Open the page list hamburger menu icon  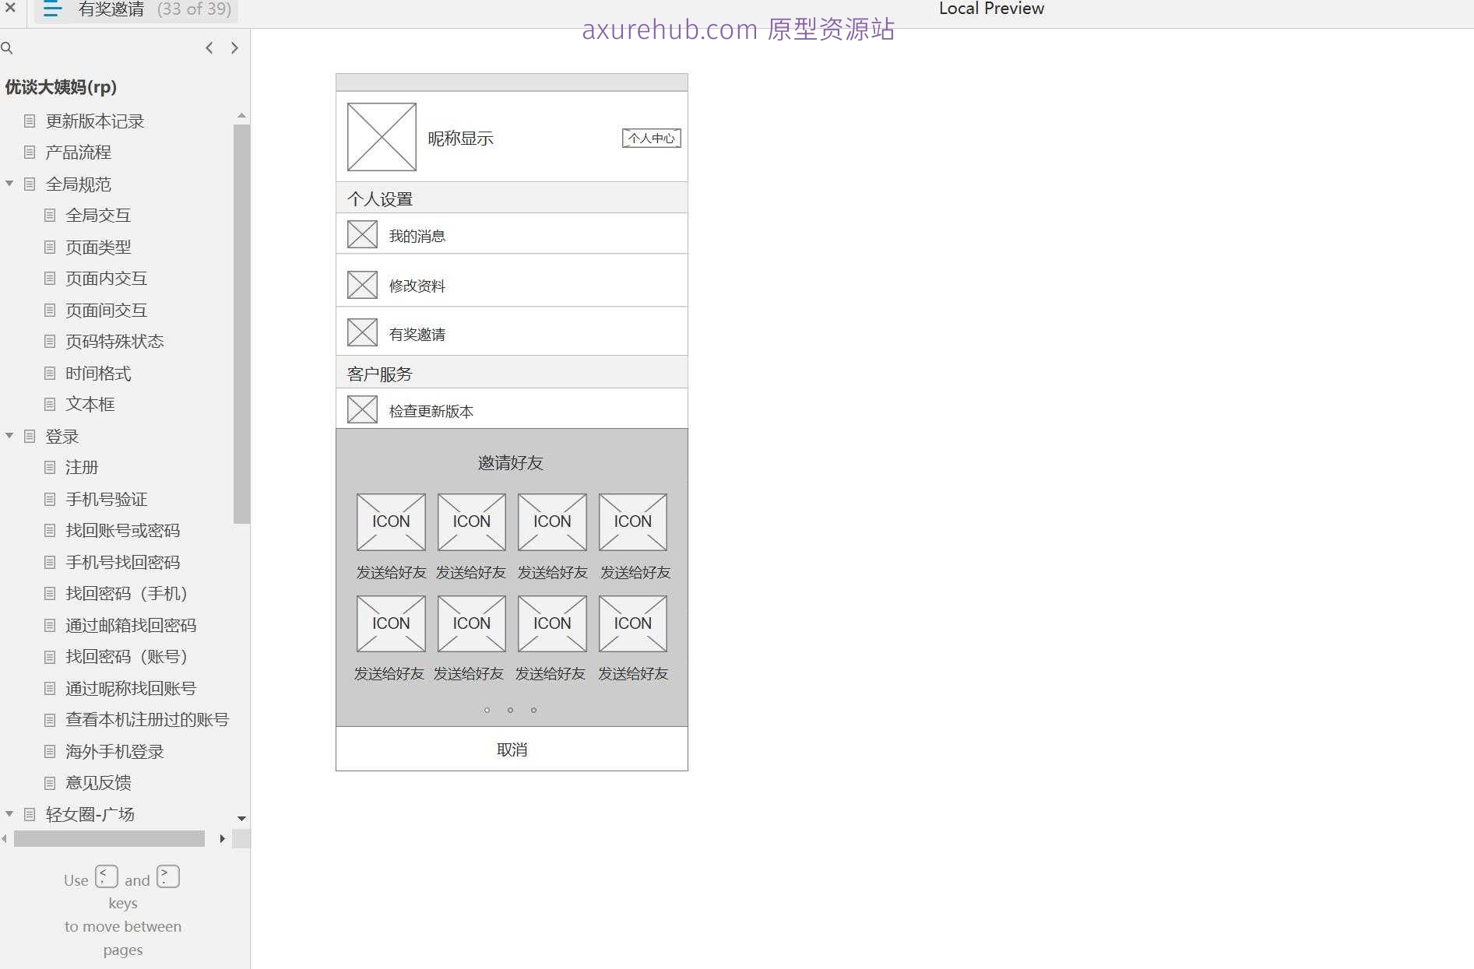coord(52,9)
